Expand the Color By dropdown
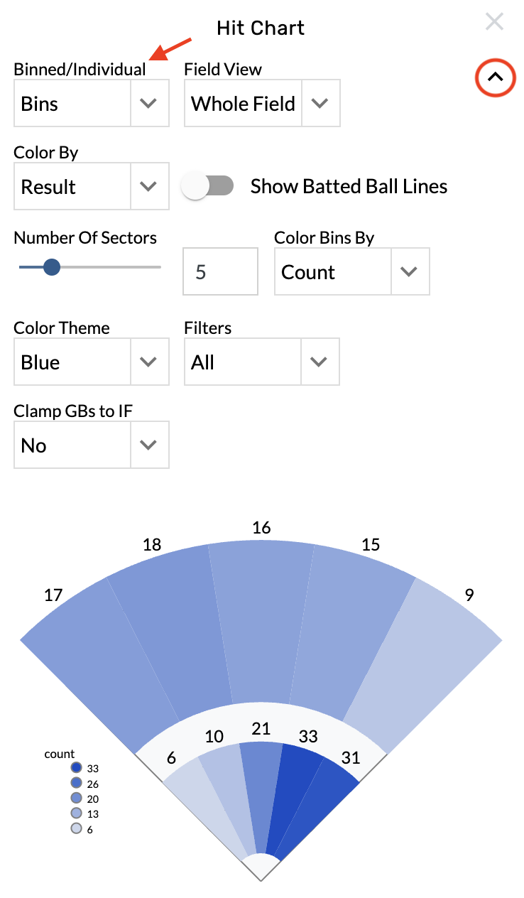 click(92, 187)
